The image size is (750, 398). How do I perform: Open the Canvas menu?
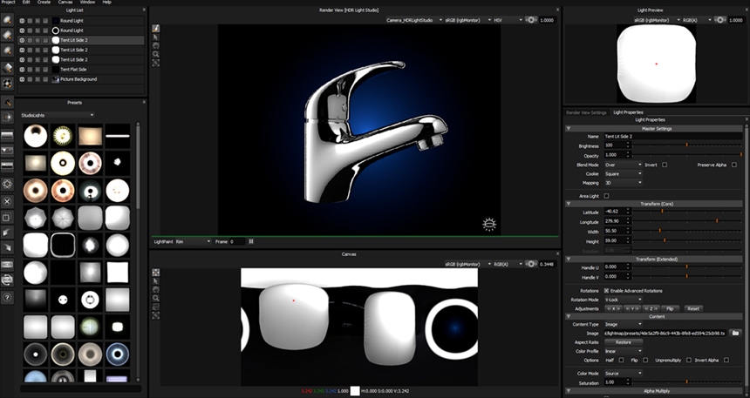(65, 3)
